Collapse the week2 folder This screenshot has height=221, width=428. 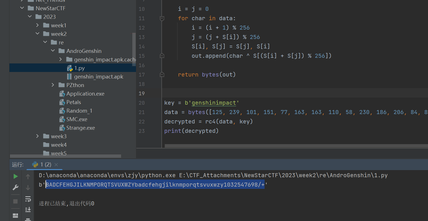click(38, 34)
